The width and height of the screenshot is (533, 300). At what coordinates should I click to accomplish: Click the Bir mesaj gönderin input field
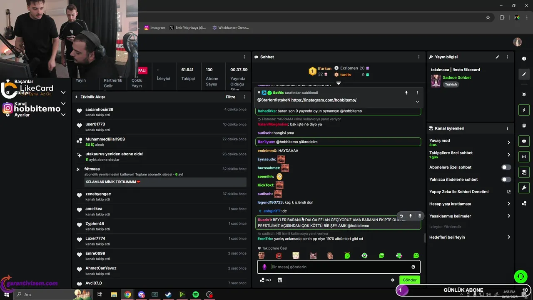[339, 267]
